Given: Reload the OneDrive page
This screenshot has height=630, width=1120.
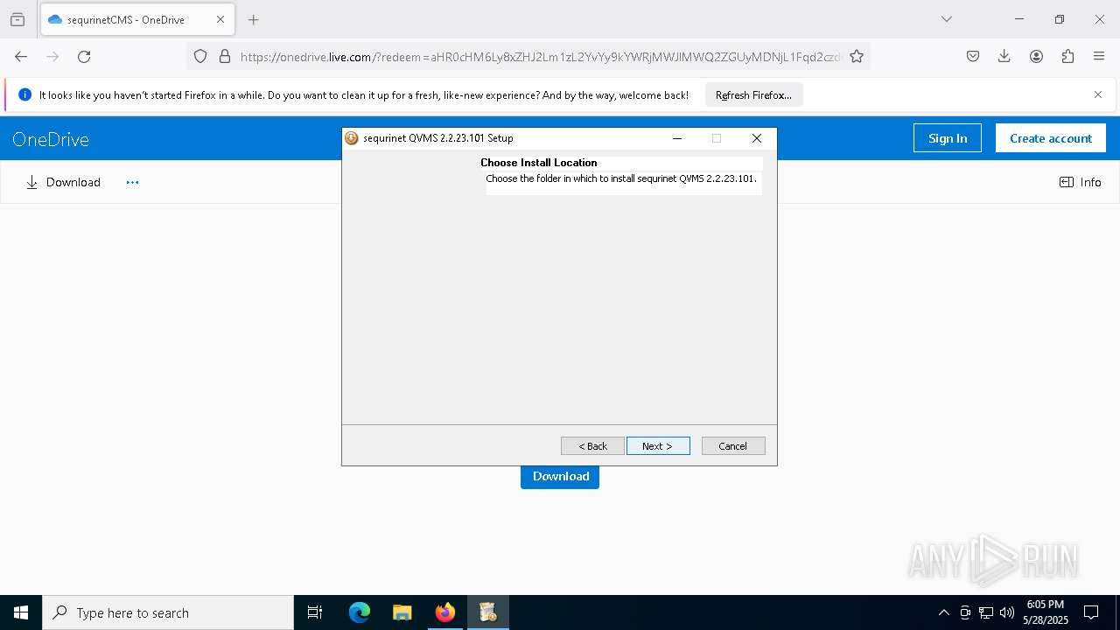Looking at the screenshot, I should 84,56.
